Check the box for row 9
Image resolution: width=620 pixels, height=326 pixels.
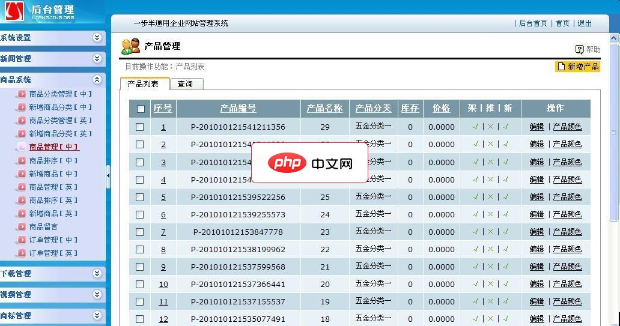pyautogui.click(x=139, y=267)
